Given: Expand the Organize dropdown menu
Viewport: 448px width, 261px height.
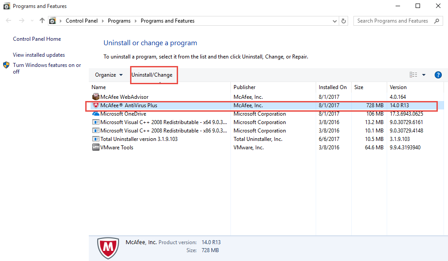Looking at the screenshot, I should 109,75.
